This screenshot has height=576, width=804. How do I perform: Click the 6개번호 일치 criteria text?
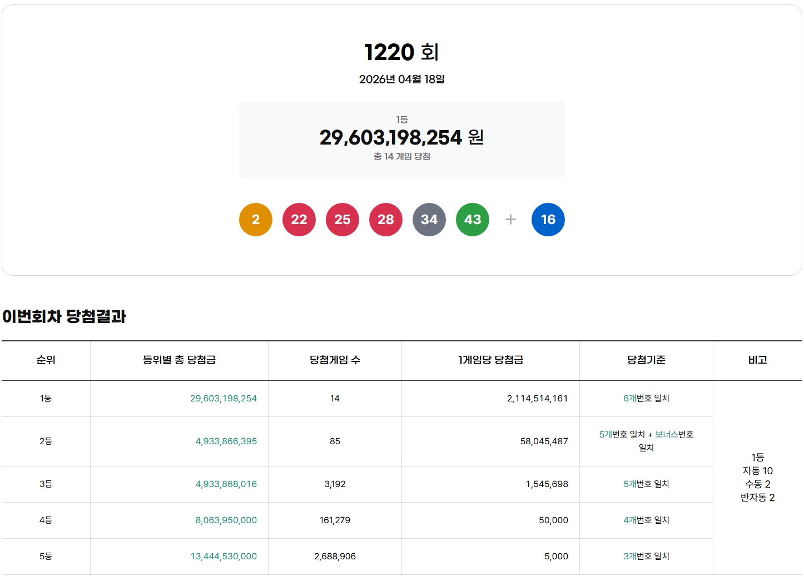coord(647,398)
